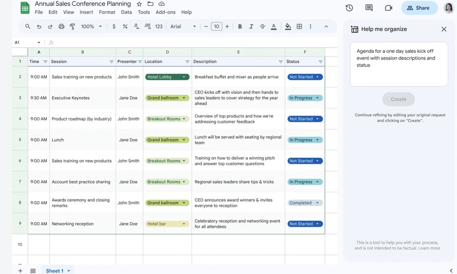Click the Share button
Viewport: 457px width, 274px height.
[x=419, y=8]
